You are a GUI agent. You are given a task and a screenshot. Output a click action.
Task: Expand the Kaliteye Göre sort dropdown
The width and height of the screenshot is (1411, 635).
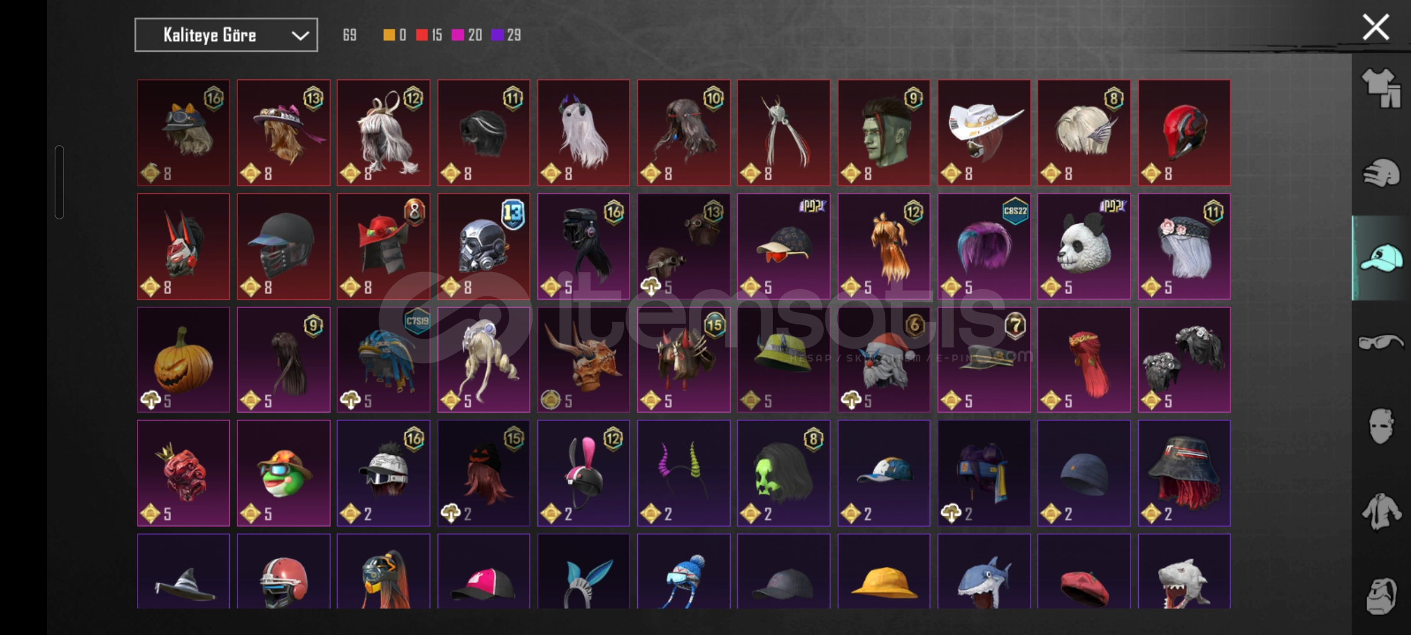(x=226, y=35)
